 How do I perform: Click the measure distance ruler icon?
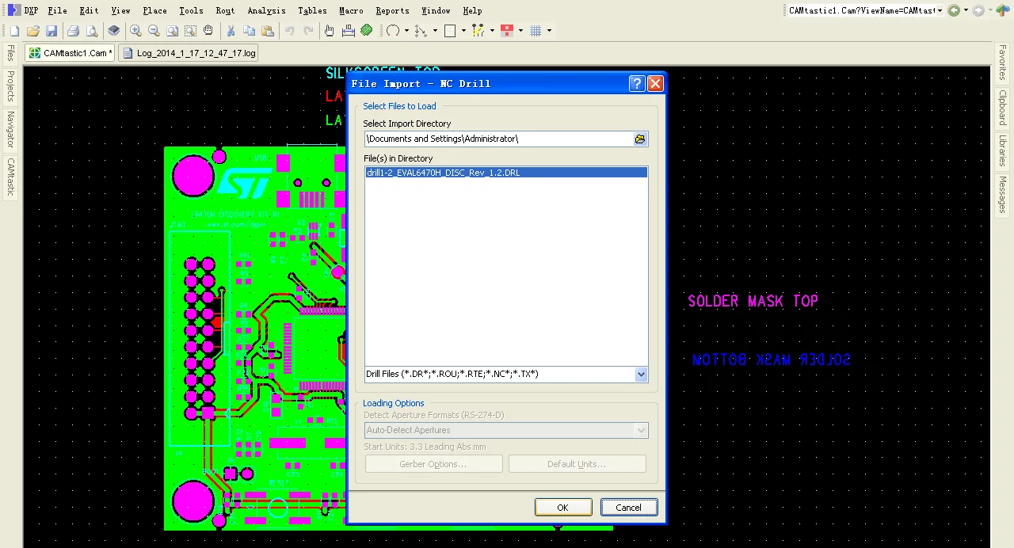349,31
